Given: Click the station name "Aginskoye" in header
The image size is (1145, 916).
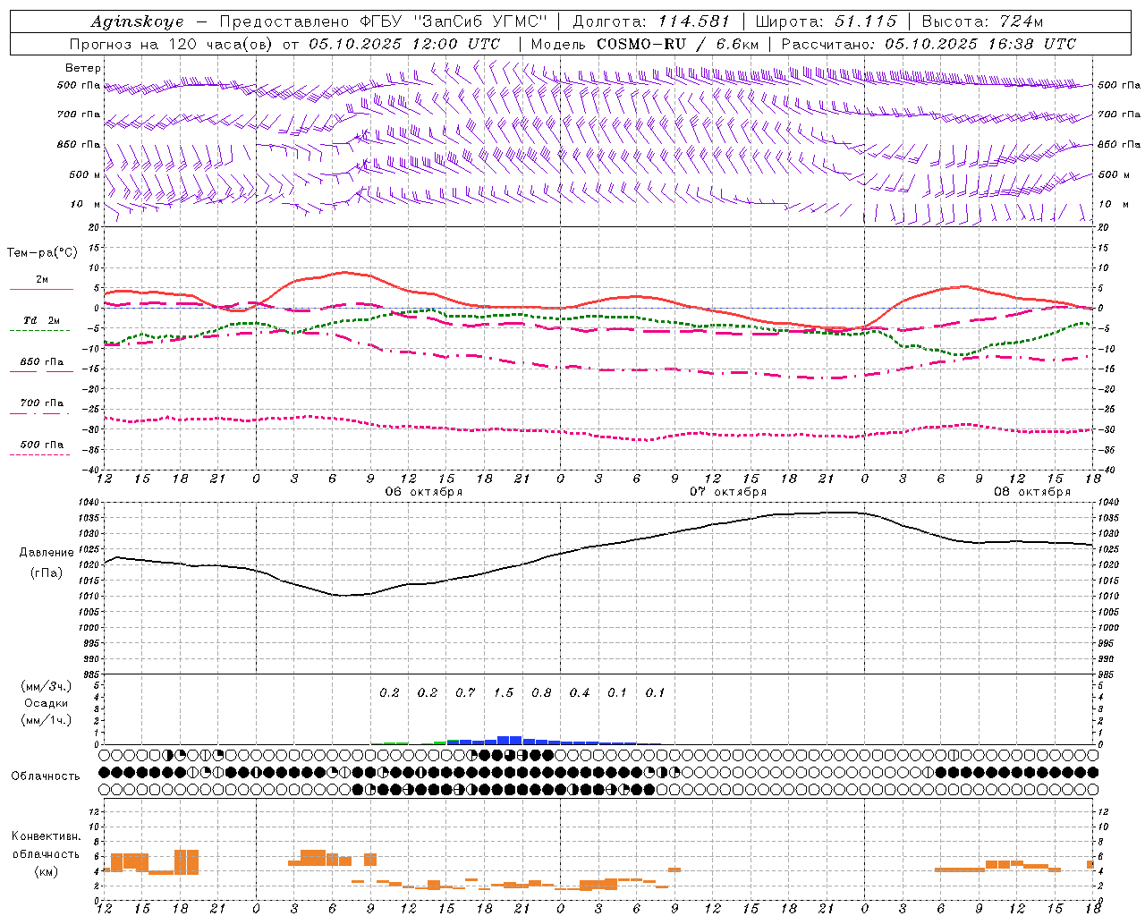Looking at the screenshot, I should (137, 21).
